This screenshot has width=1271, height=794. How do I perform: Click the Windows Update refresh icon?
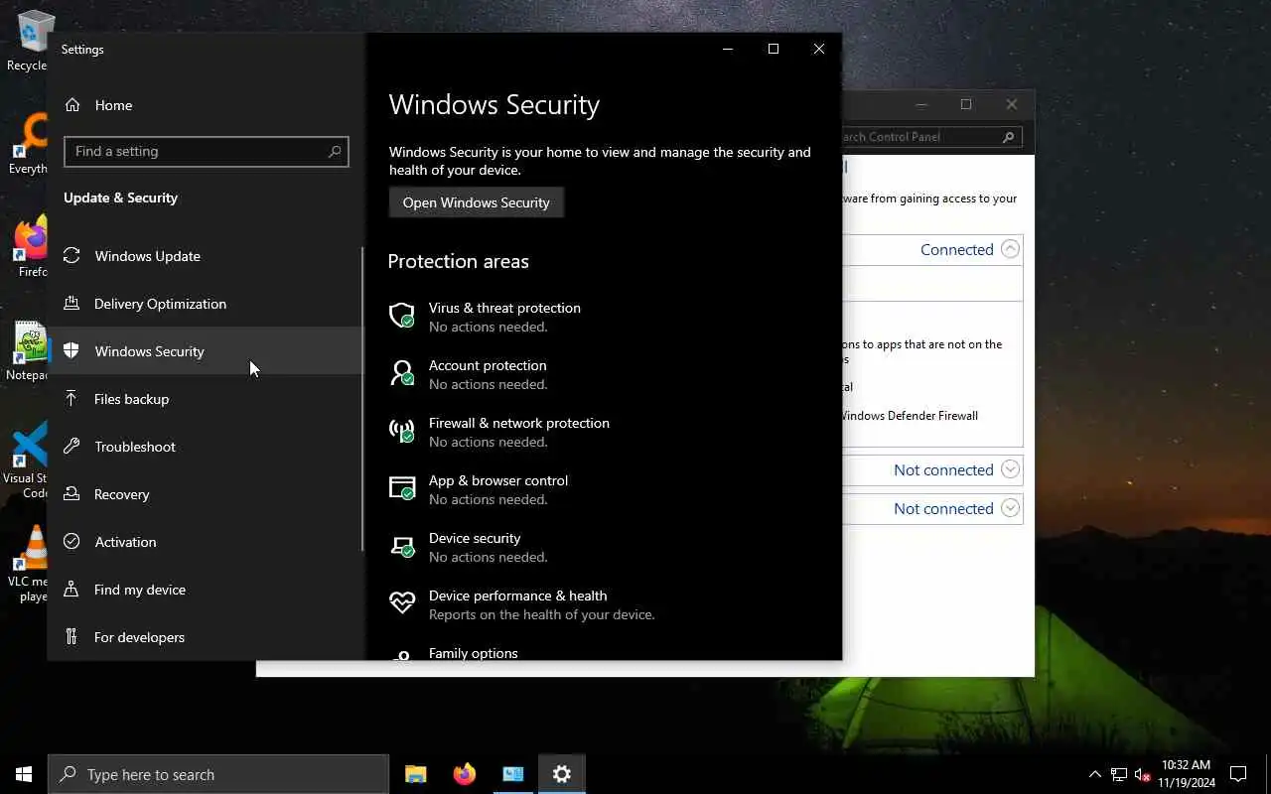71,256
